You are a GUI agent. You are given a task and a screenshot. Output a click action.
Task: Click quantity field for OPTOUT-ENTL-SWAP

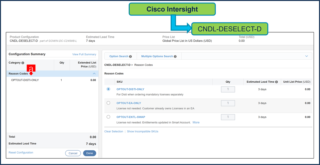(x=228, y=117)
